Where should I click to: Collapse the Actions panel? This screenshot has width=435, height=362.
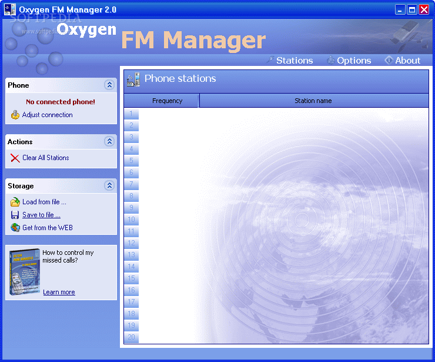pyautogui.click(x=109, y=141)
